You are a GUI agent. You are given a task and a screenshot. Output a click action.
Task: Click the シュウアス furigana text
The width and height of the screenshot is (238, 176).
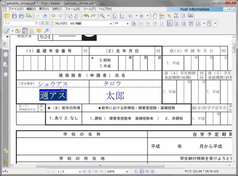tap(53, 84)
